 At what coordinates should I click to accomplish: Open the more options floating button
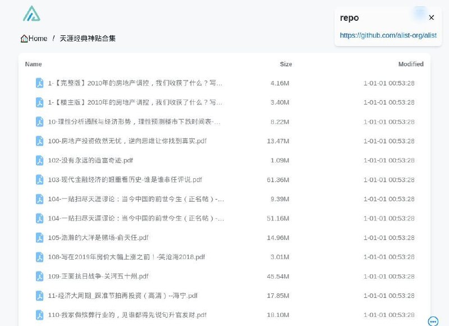coord(433,322)
